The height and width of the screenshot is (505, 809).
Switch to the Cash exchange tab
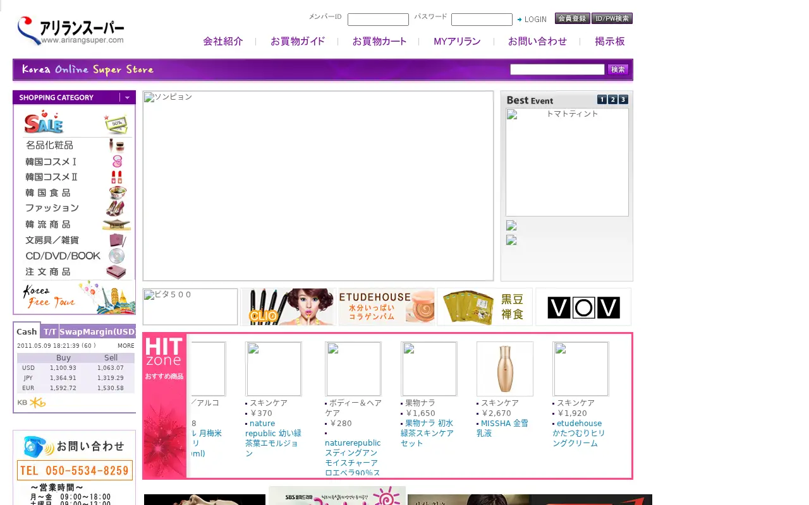(x=27, y=331)
